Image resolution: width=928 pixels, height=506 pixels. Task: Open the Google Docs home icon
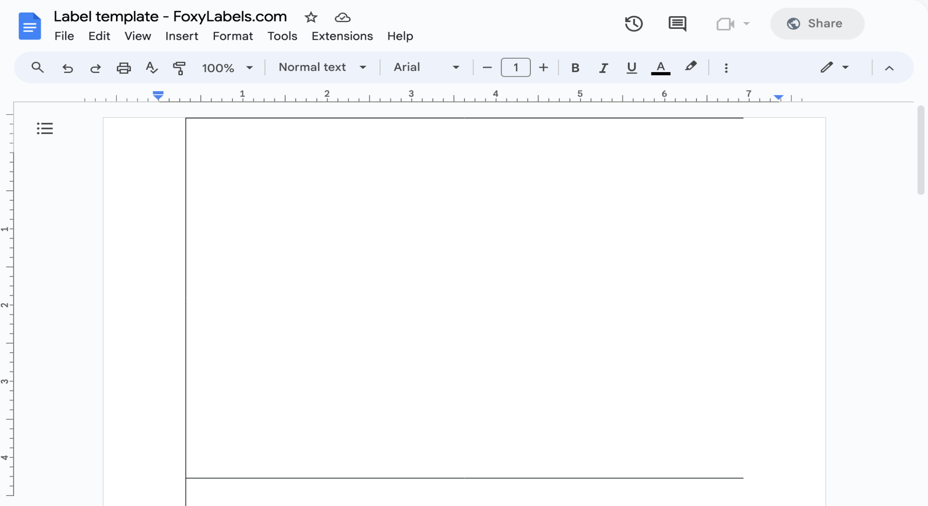click(x=30, y=26)
